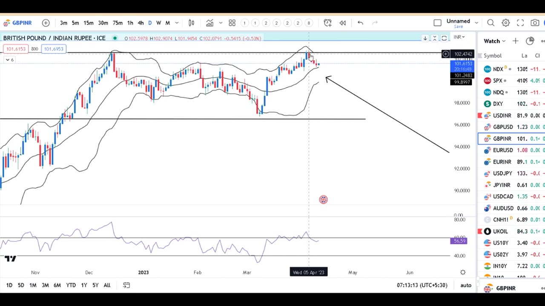Select GBPUSD in the watchlist
The height and width of the screenshot is (306, 545).
click(x=511, y=127)
